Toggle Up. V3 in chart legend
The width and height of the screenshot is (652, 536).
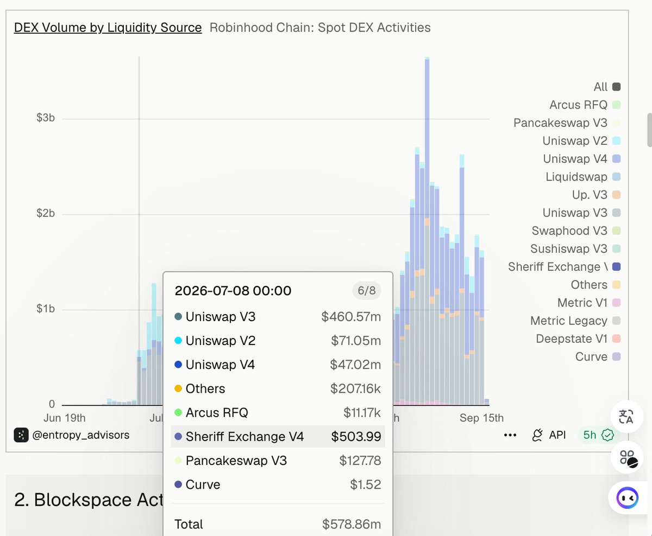click(596, 194)
